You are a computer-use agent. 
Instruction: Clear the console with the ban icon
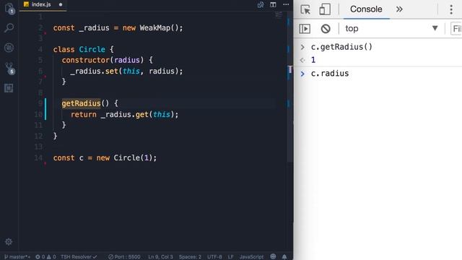tap(326, 29)
